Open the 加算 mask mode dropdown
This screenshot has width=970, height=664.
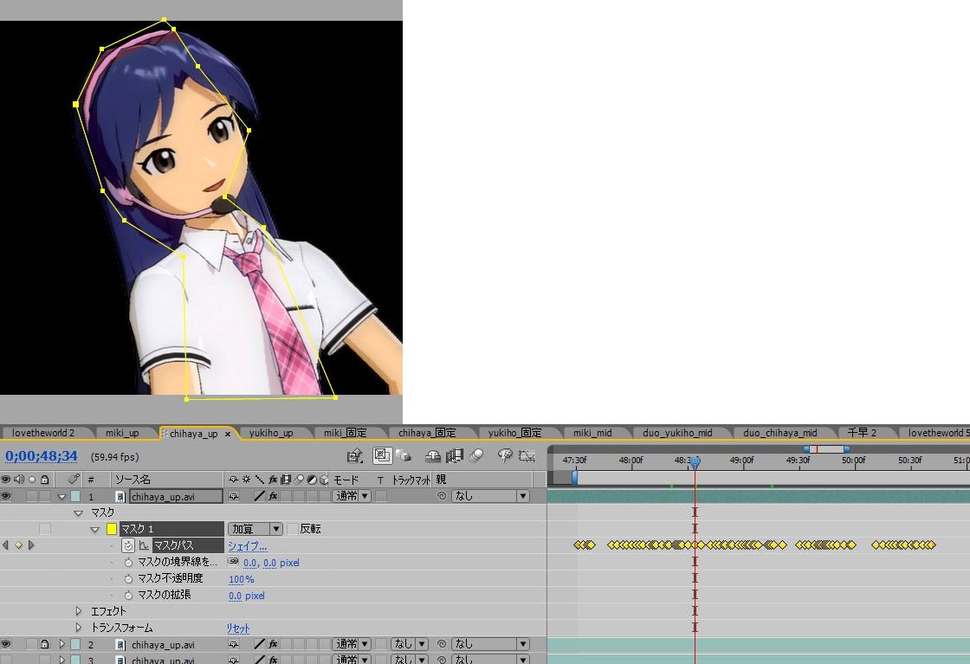click(x=255, y=529)
